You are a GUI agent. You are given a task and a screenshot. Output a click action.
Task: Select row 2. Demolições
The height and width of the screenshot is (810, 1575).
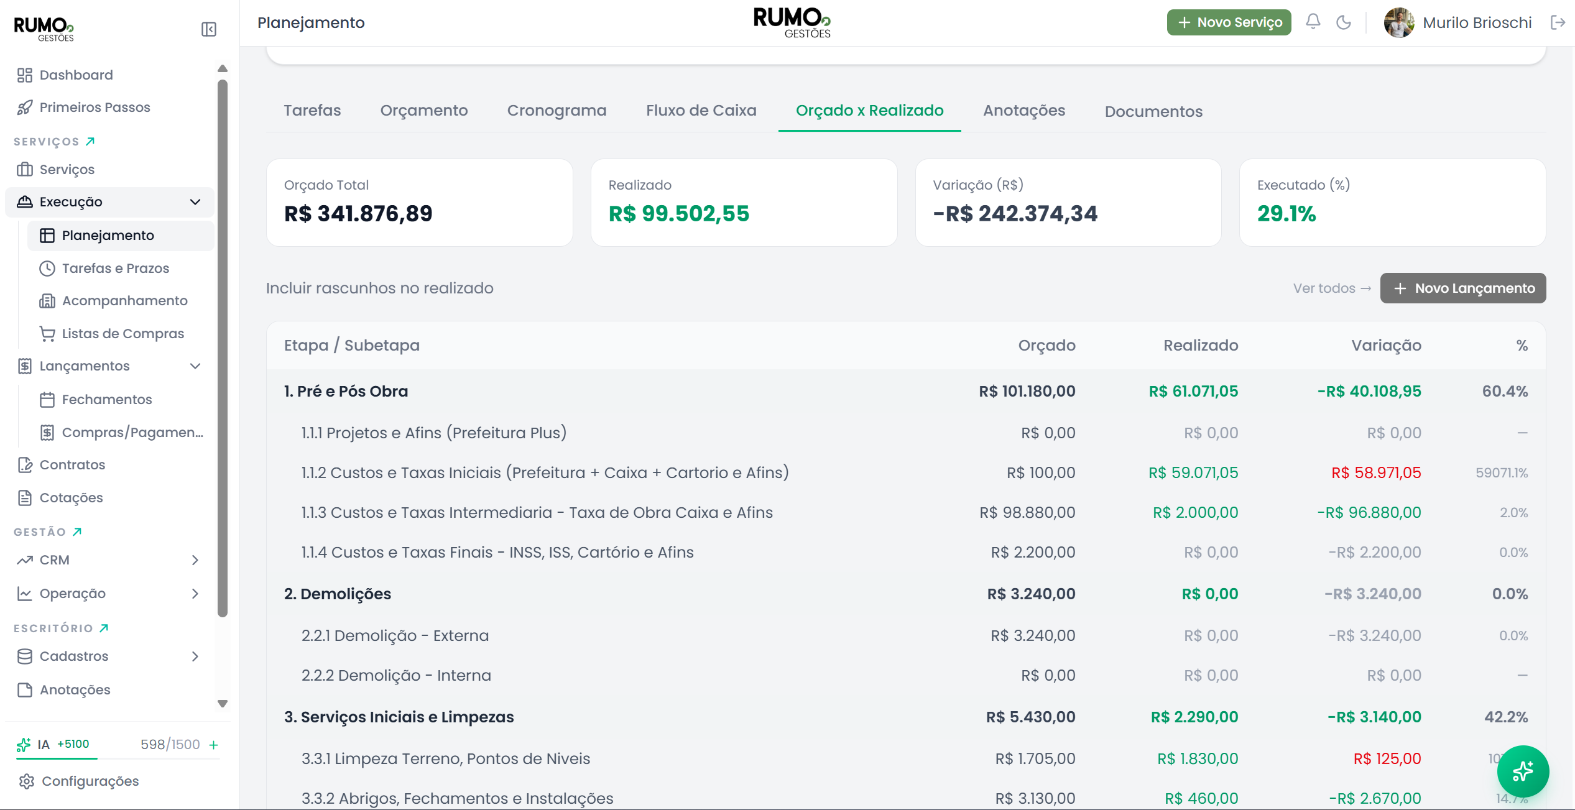pyautogui.click(x=905, y=594)
